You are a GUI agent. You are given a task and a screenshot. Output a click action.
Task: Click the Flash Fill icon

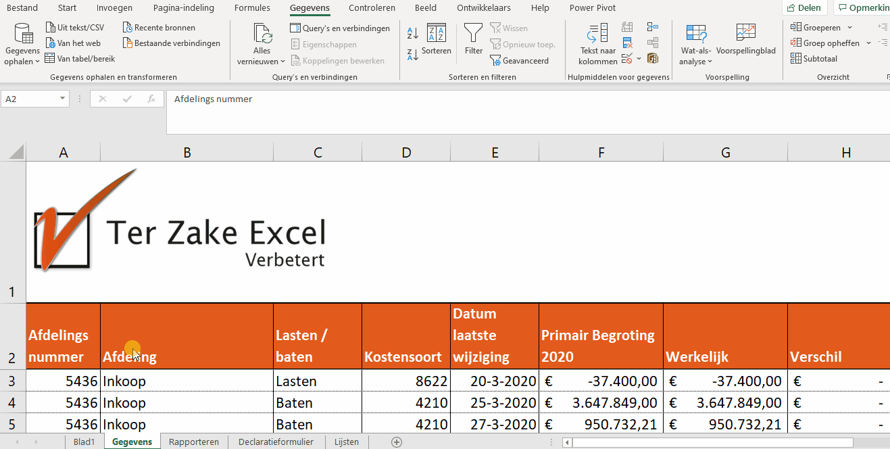(627, 27)
